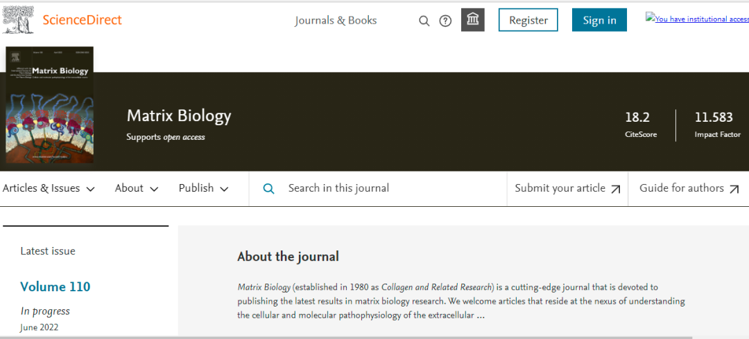Expand the Publish dropdown
Image resolution: width=749 pixels, height=339 pixels.
[x=204, y=188]
